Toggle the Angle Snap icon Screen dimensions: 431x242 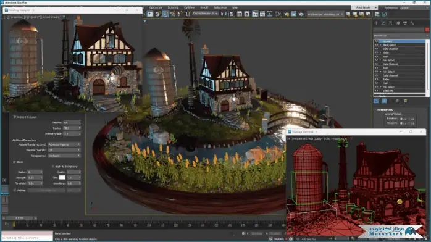165,14
